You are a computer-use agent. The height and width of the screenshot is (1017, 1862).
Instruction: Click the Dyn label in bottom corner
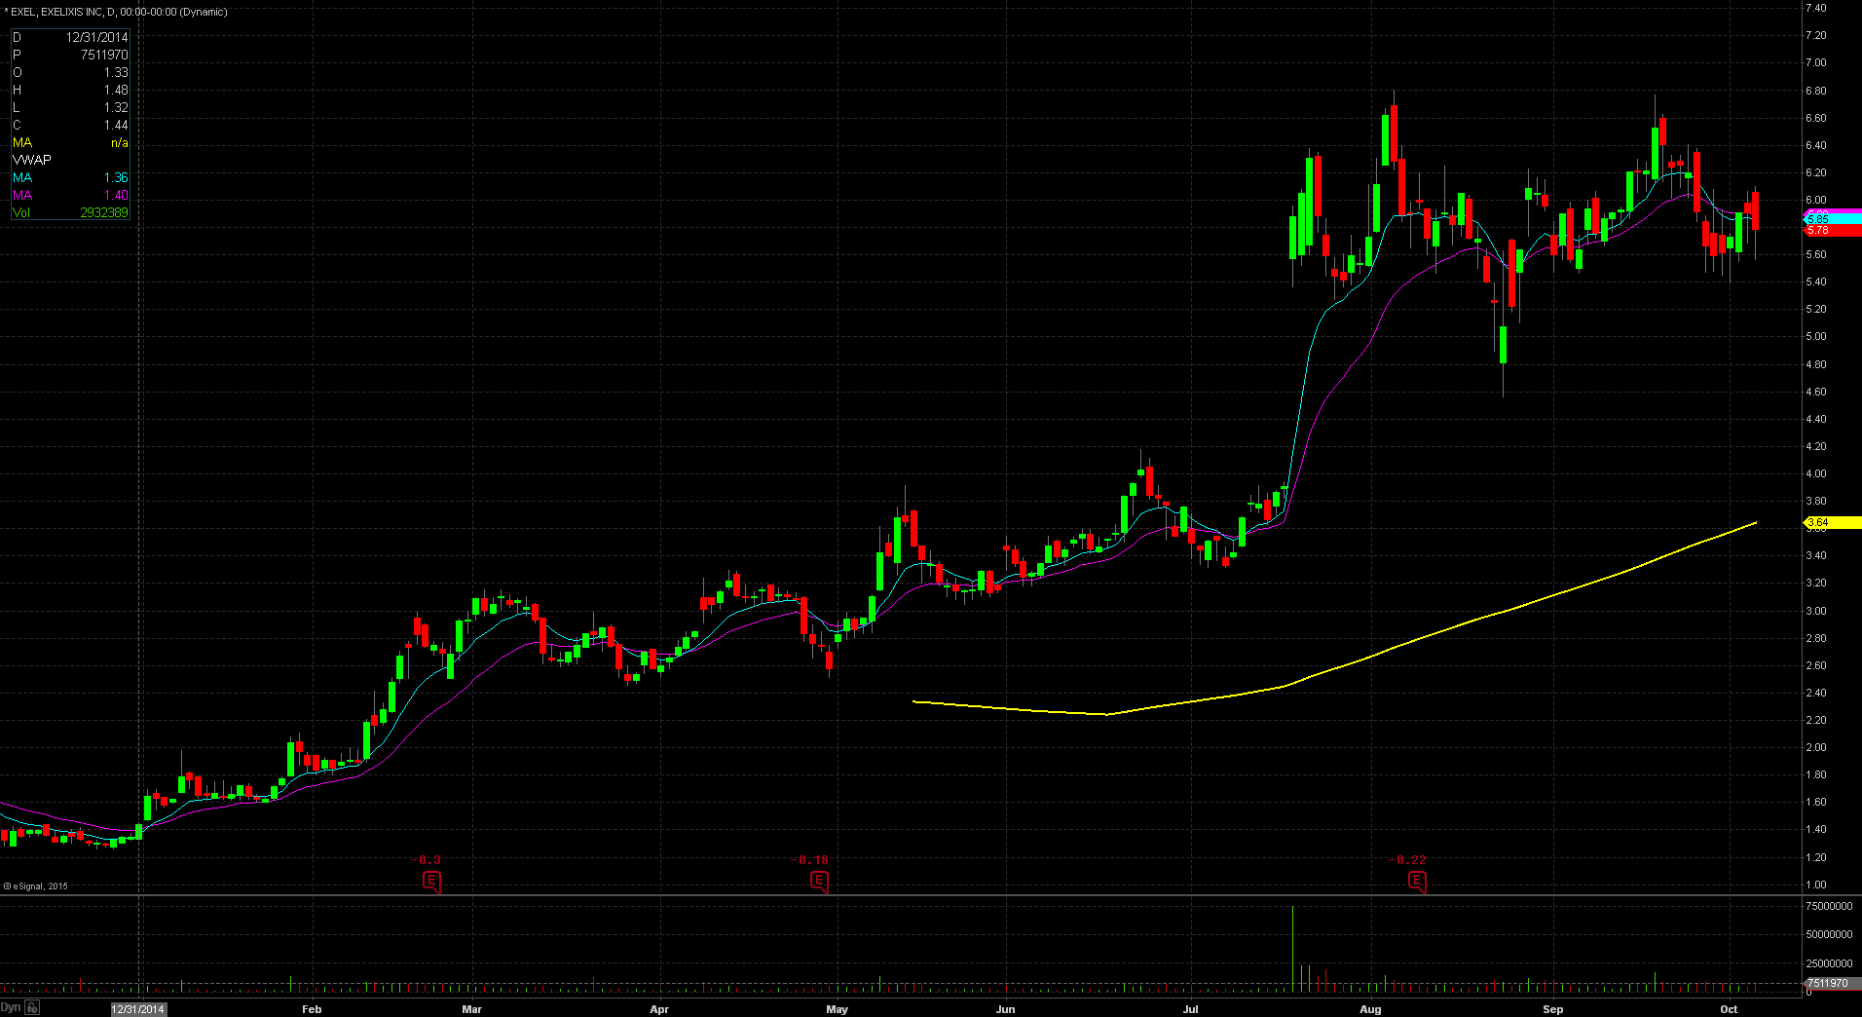point(11,1008)
